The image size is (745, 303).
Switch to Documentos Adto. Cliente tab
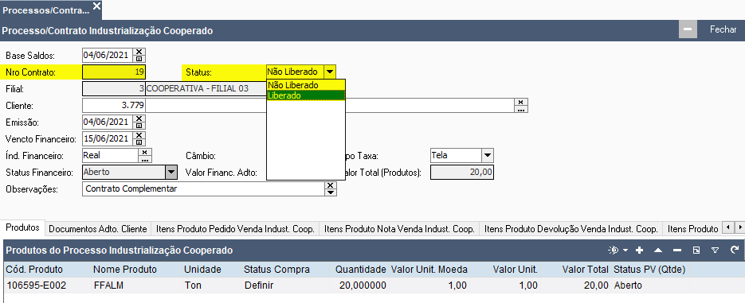pyautogui.click(x=98, y=229)
